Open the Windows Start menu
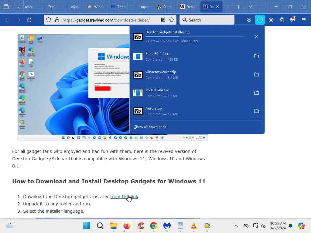The height and width of the screenshot is (233, 311). point(87,226)
